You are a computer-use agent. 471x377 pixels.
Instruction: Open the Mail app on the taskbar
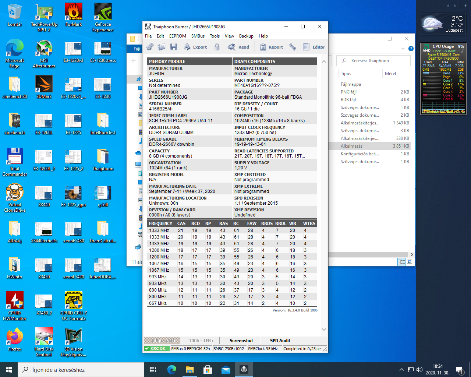coord(226,370)
